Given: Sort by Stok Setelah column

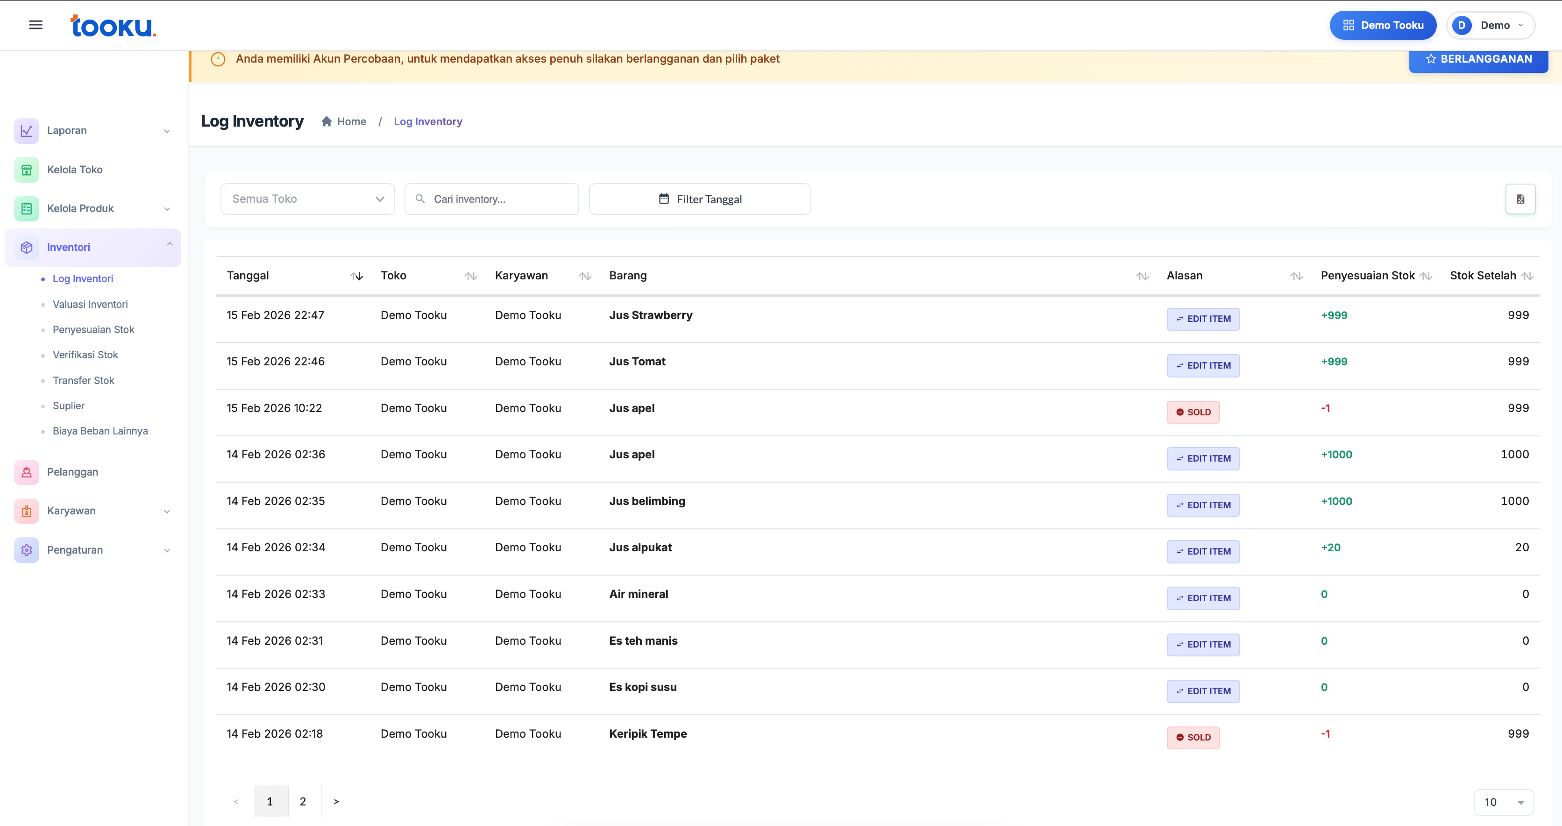Looking at the screenshot, I should (1527, 276).
